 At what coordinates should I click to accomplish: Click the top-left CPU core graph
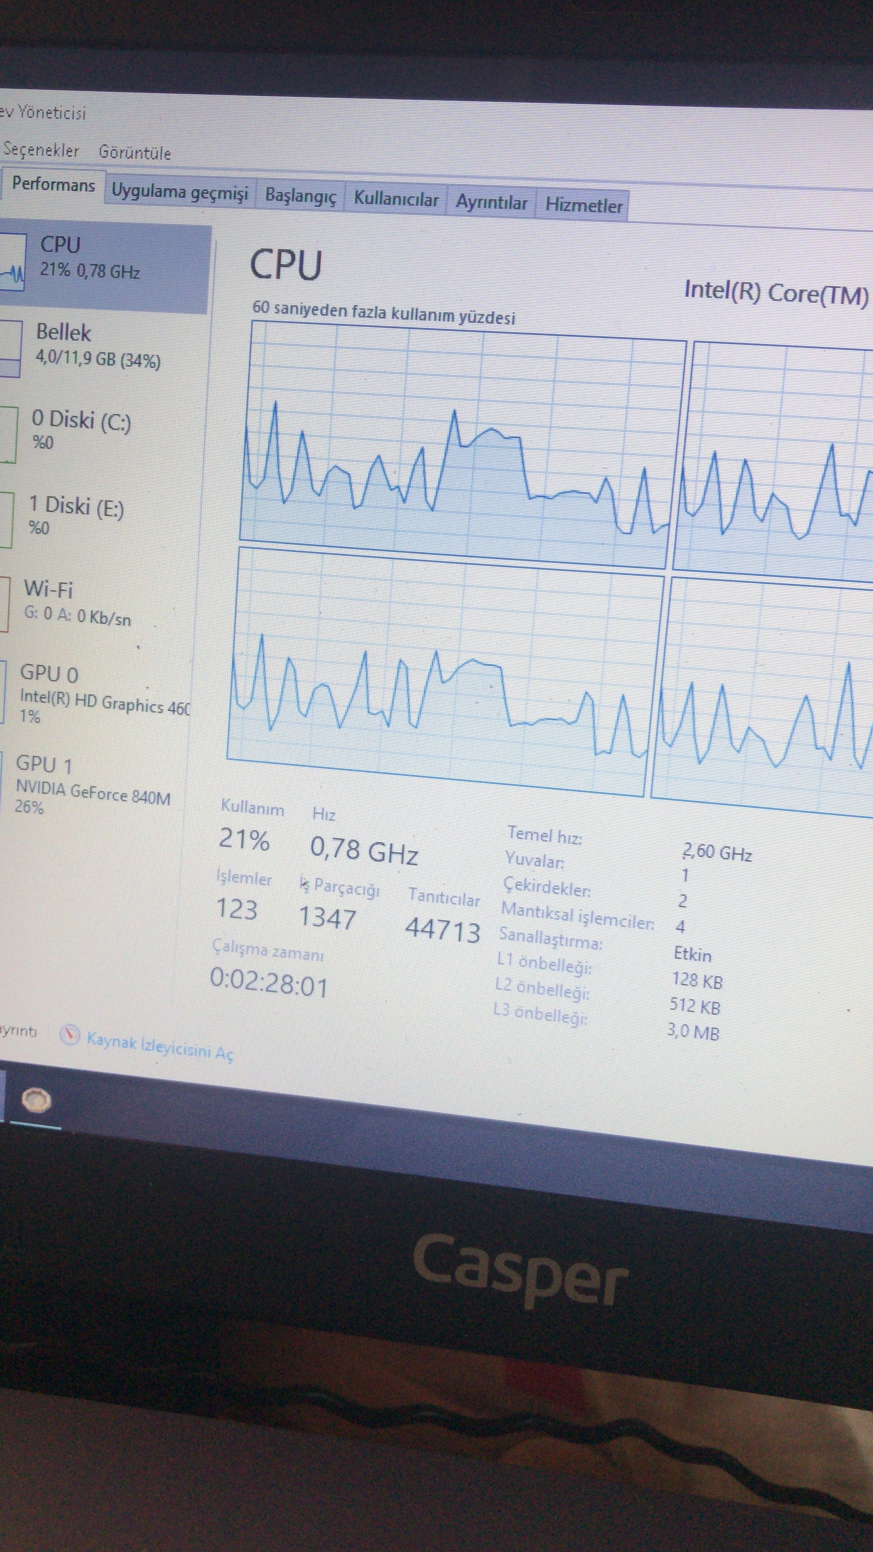461,443
